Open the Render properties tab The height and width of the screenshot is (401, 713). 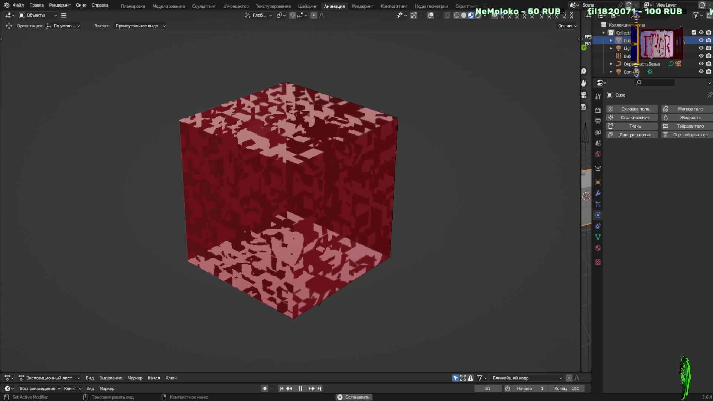pos(598,110)
